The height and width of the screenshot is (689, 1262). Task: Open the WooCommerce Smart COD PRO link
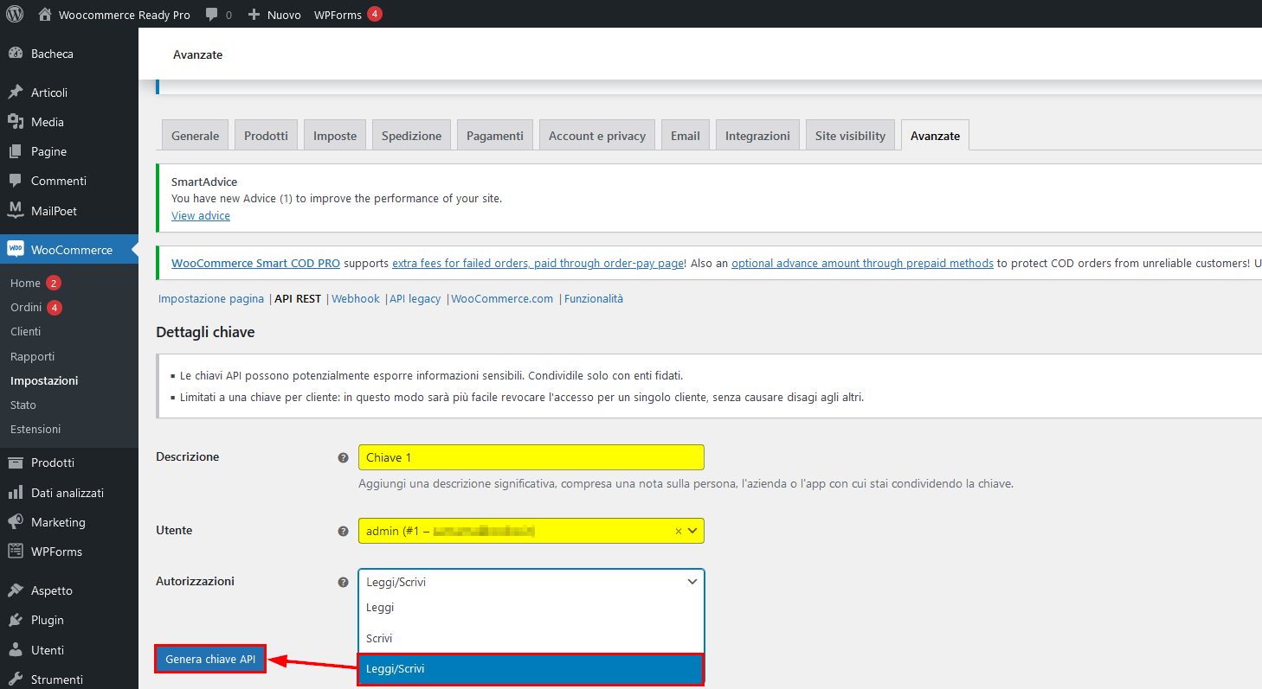pyautogui.click(x=255, y=264)
